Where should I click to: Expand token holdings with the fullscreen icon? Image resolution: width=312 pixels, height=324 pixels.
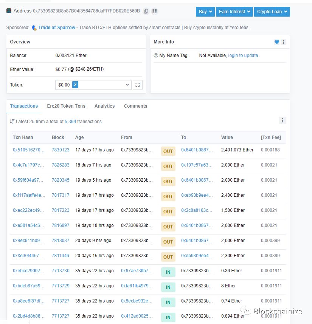click(137, 85)
